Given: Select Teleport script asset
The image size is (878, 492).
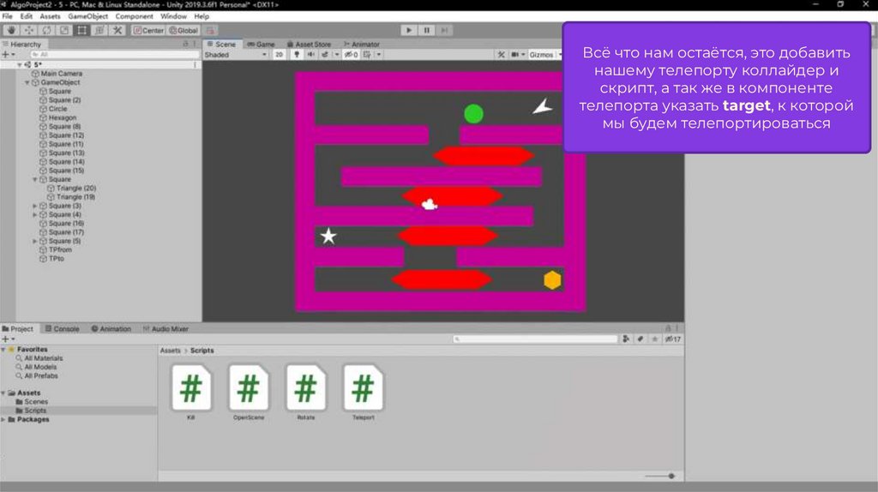Looking at the screenshot, I should (363, 392).
